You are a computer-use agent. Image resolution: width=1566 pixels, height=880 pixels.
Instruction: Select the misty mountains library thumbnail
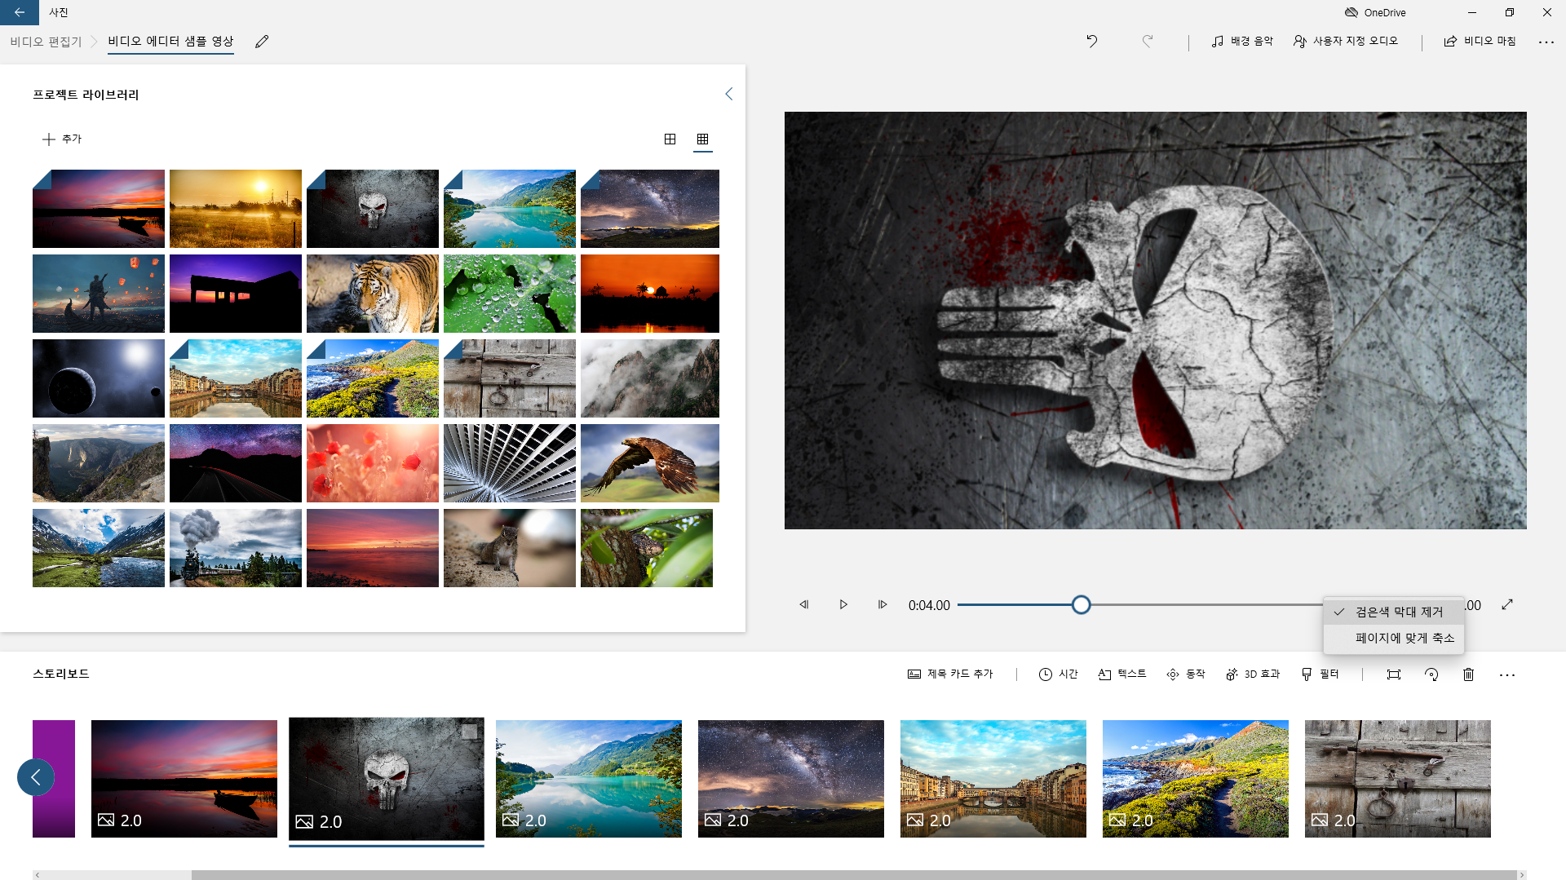click(x=650, y=378)
